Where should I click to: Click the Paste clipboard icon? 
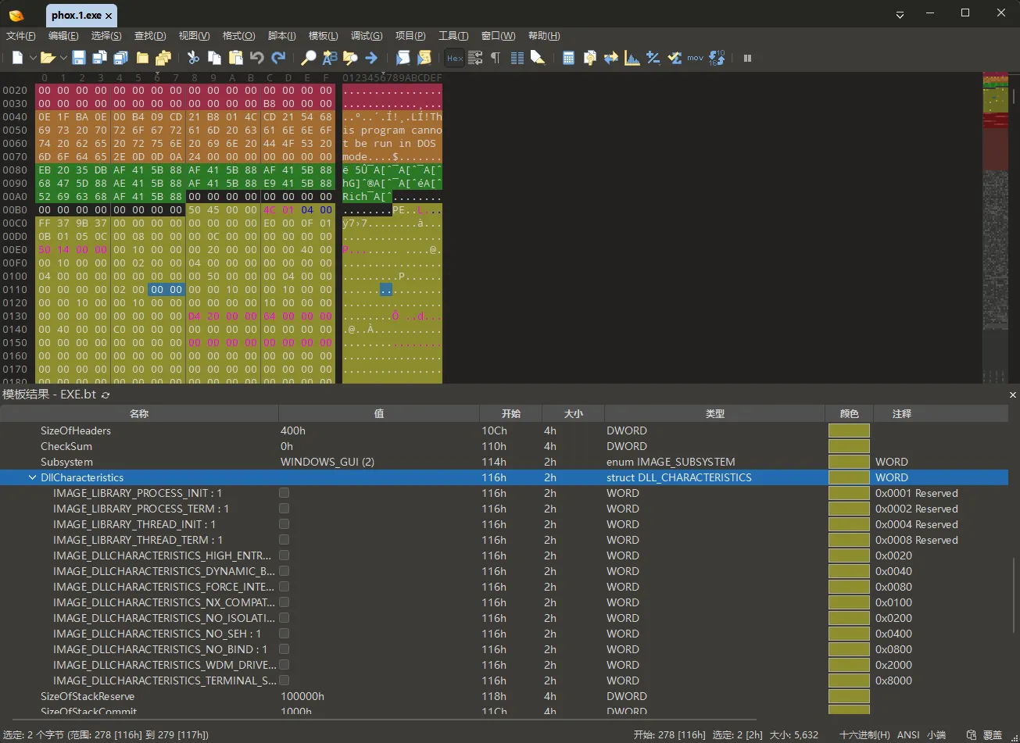(x=235, y=58)
